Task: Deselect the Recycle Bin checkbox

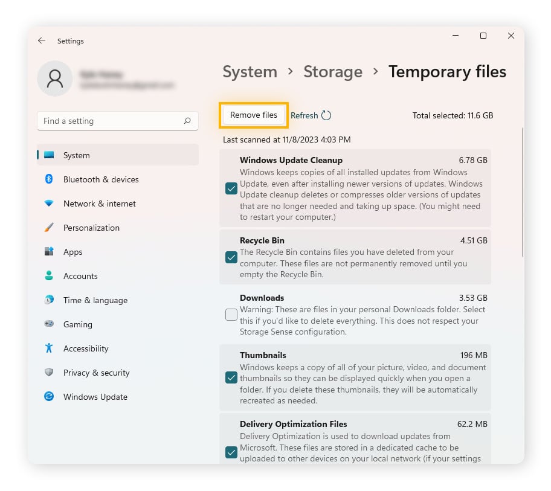Action: point(231,257)
